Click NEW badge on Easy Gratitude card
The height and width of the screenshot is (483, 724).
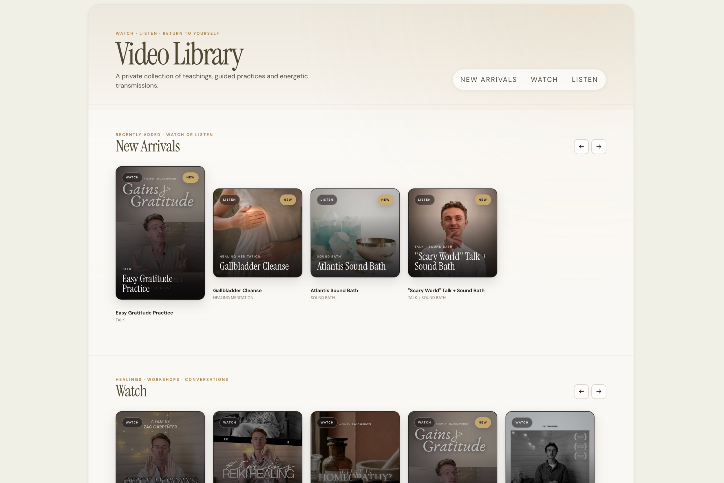click(190, 178)
